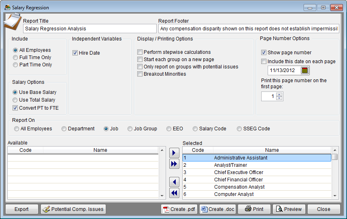The image size is (347, 219).
Task: Click the Report Title input field
Action: (x=90, y=28)
